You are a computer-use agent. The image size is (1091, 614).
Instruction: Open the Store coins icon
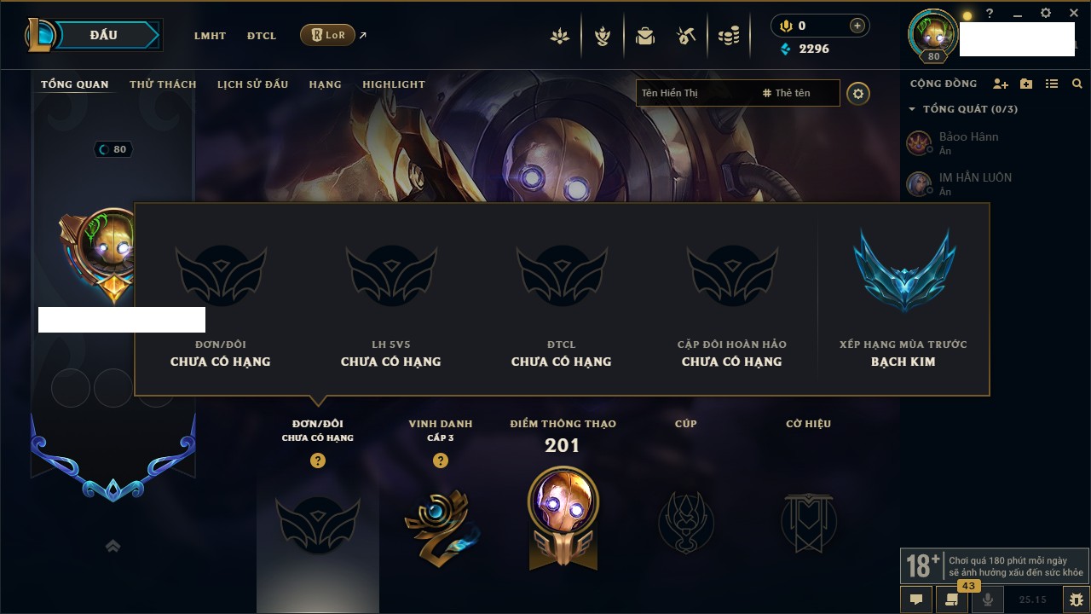pyautogui.click(x=729, y=36)
